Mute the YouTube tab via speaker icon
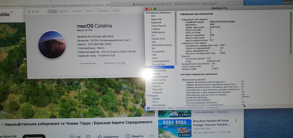Screen dimensions: 293x138 (x=108, y=4)
